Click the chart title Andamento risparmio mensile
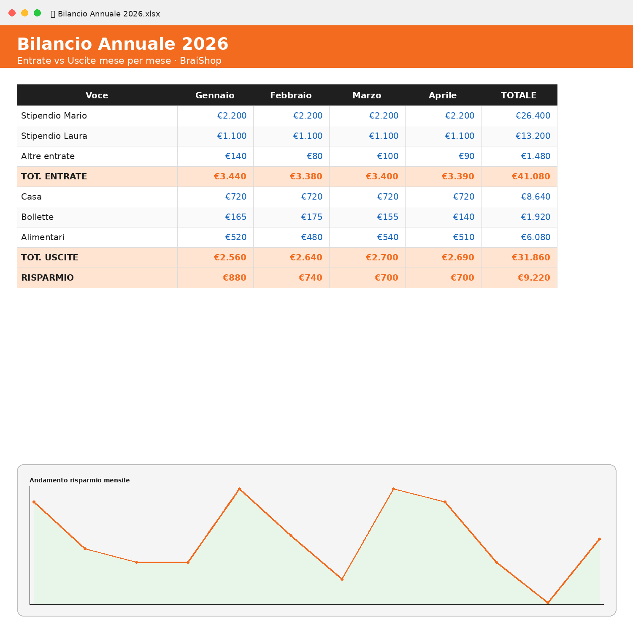 [79, 480]
